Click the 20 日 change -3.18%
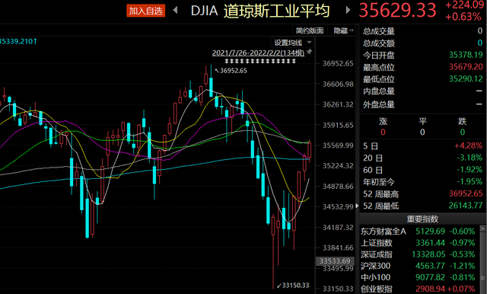The width and height of the screenshot is (487, 294). (469, 158)
